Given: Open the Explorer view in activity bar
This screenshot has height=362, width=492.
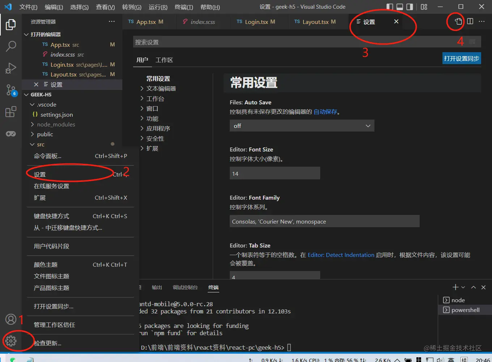Looking at the screenshot, I should (x=11, y=25).
